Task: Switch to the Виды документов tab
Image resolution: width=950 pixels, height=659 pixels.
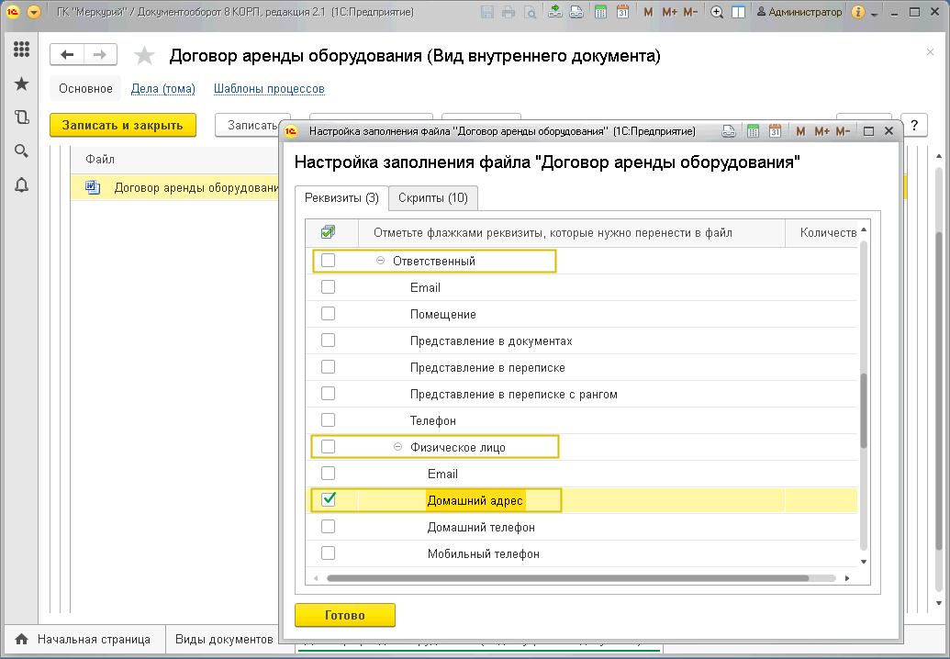Action: point(224,640)
